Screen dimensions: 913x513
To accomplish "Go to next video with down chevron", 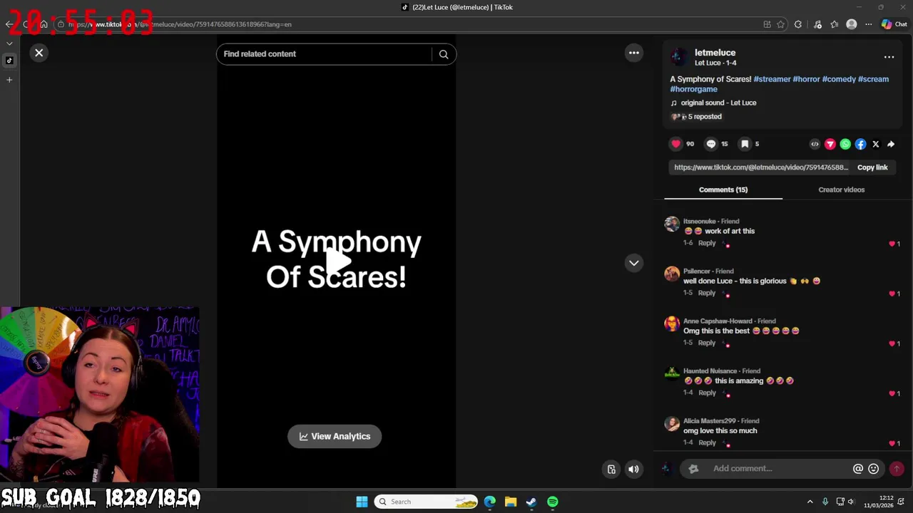I will click(x=633, y=263).
